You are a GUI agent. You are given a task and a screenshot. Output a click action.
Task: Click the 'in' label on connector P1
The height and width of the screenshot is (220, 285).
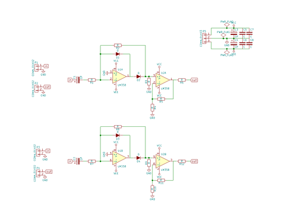[x=46, y=66]
